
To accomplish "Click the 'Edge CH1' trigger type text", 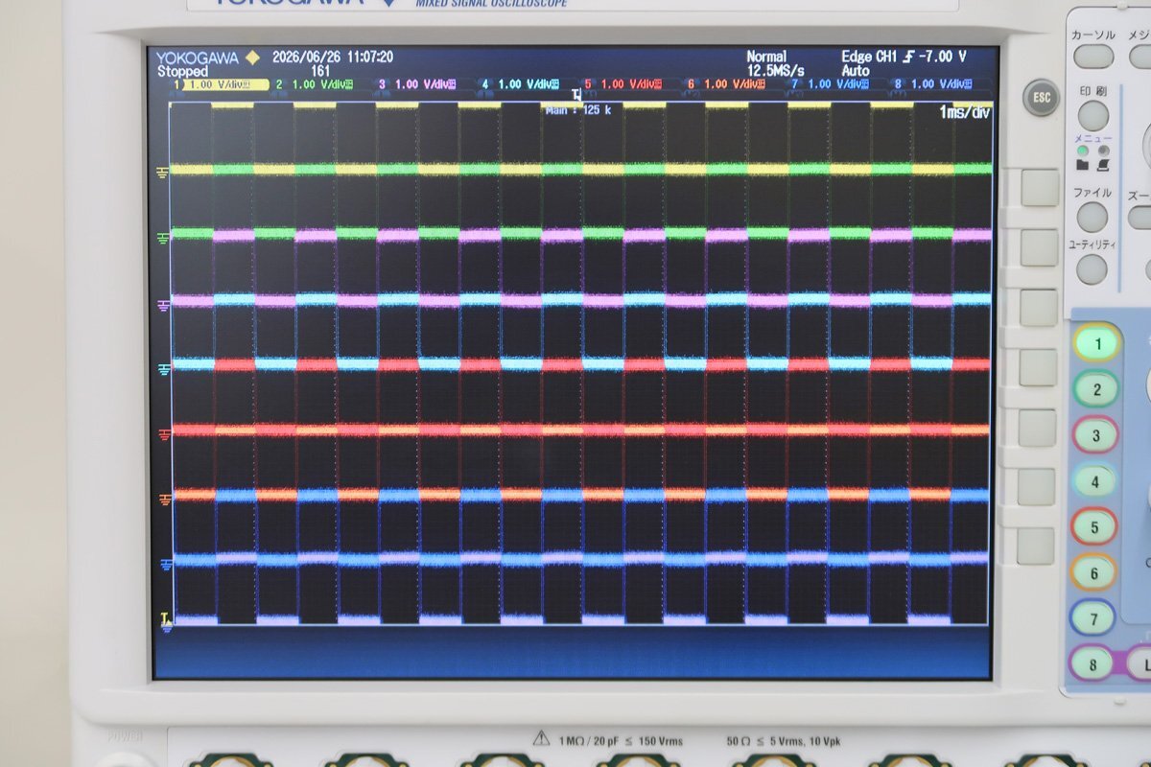I will point(870,58).
